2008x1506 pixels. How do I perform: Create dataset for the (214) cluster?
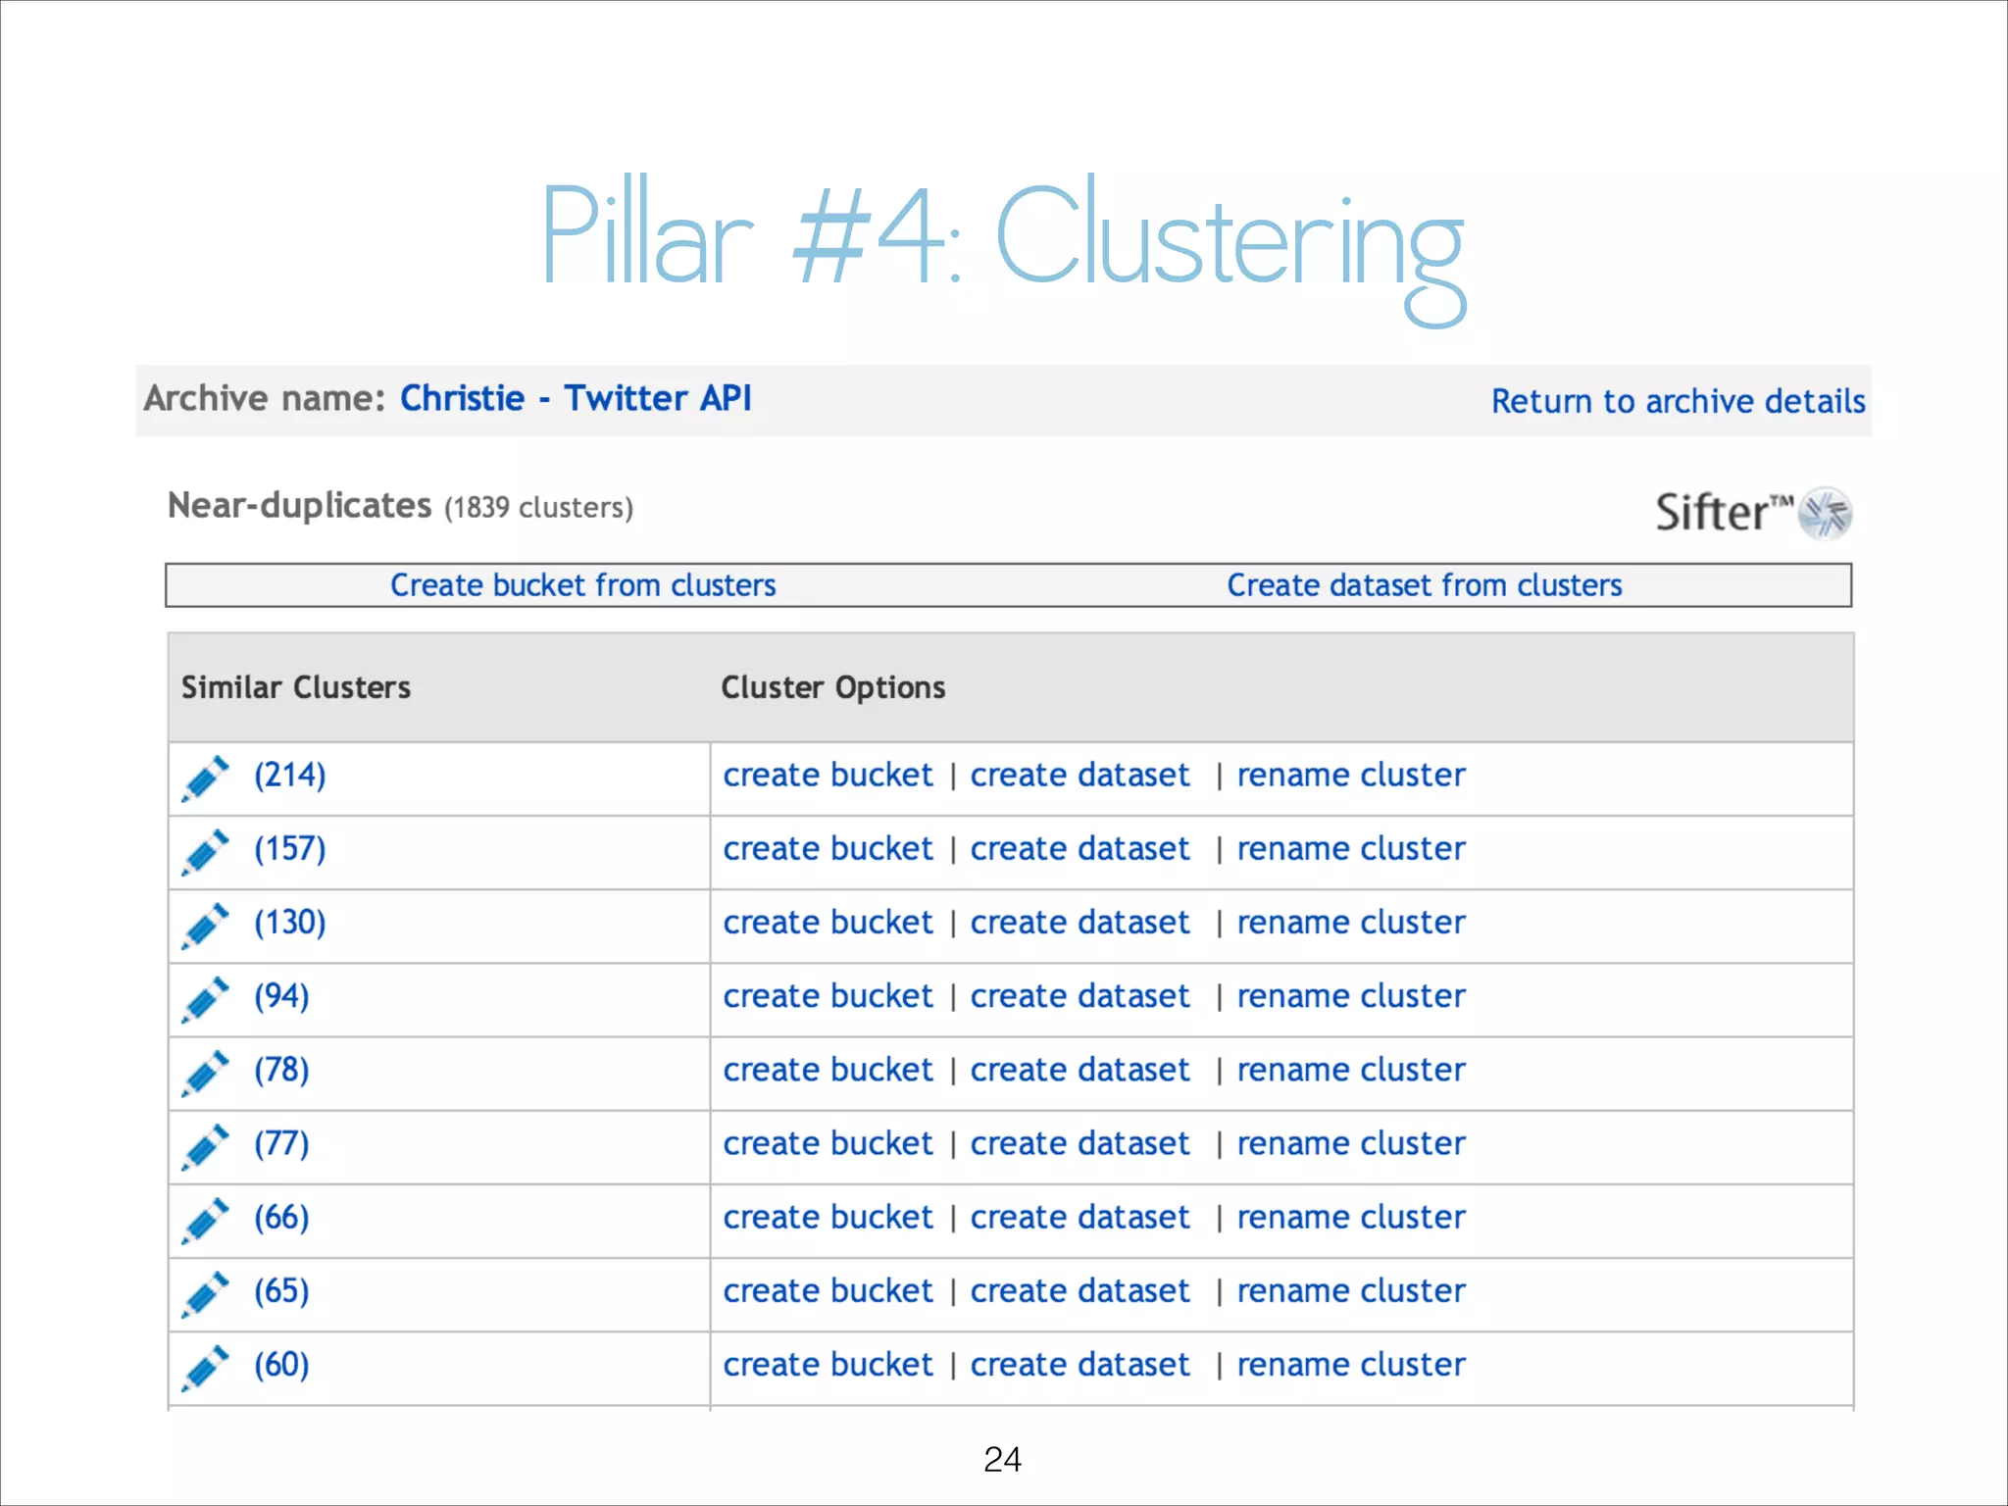[1079, 776]
